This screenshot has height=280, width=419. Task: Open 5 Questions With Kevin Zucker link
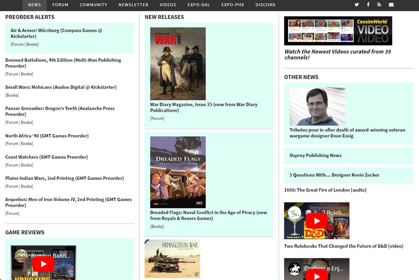335,175
